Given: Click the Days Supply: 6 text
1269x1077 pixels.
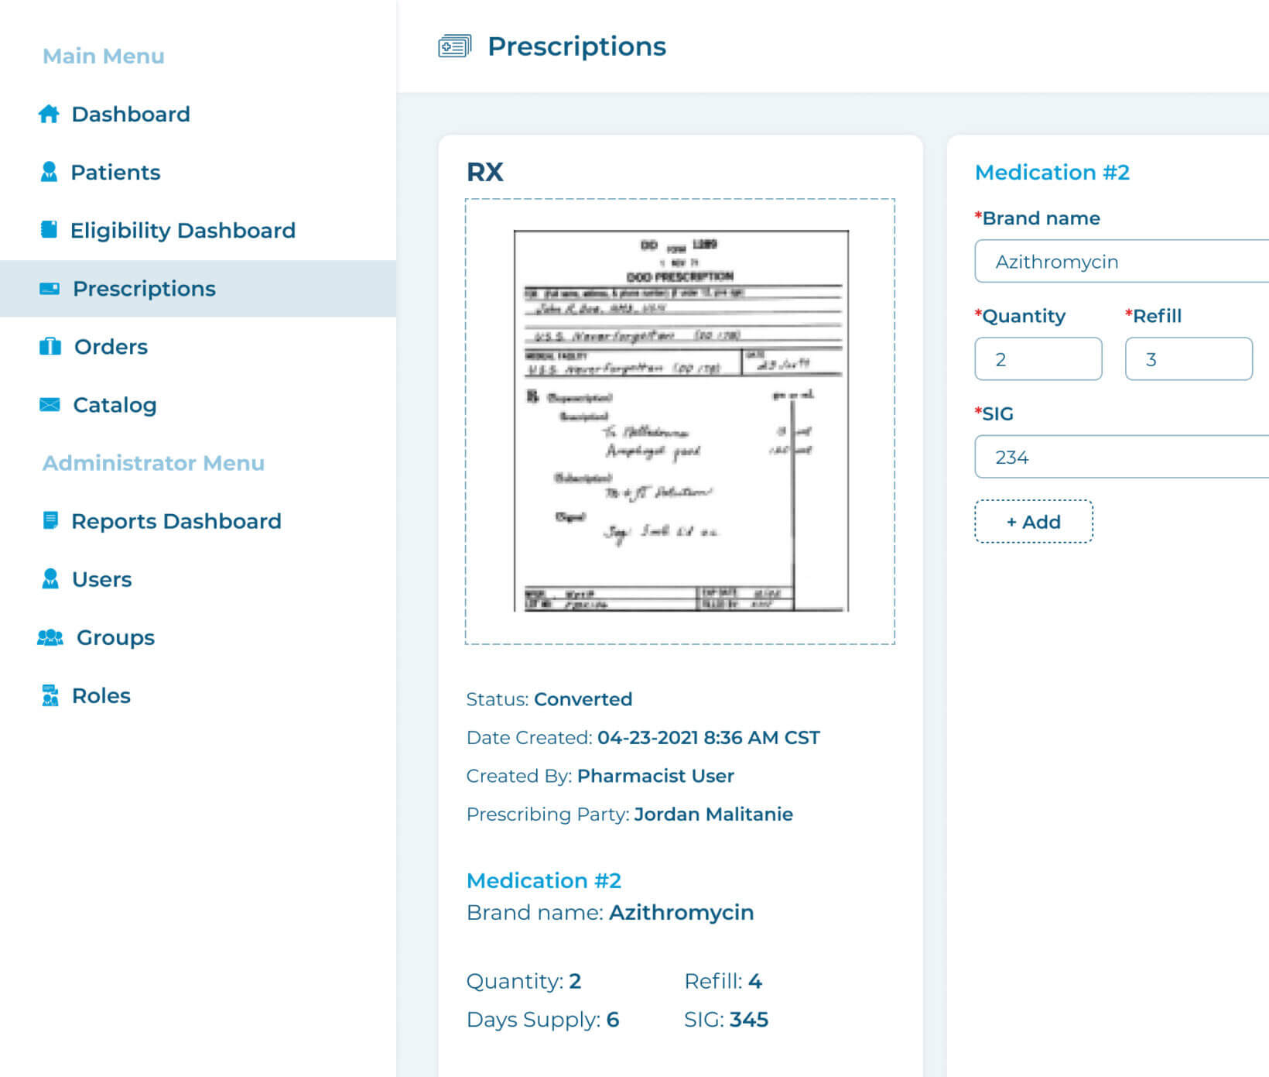Looking at the screenshot, I should click(x=543, y=1020).
